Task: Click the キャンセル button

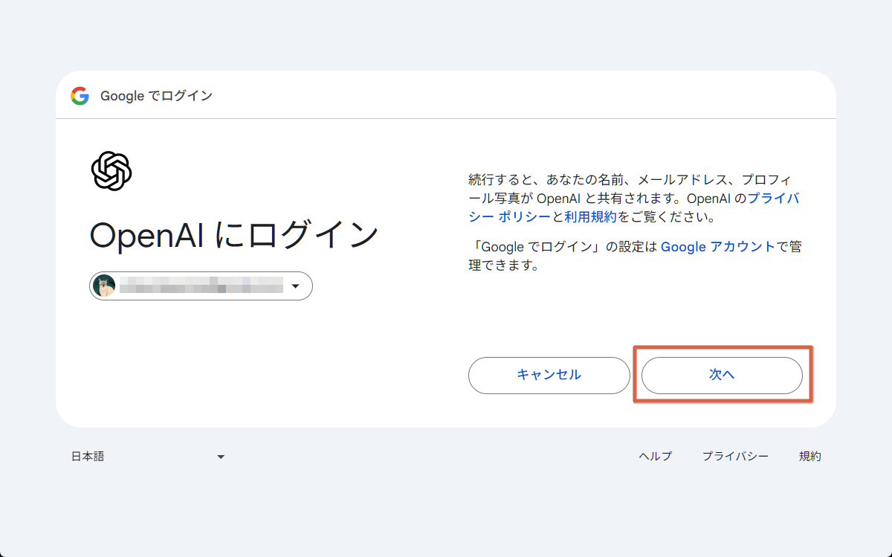Action: click(549, 376)
